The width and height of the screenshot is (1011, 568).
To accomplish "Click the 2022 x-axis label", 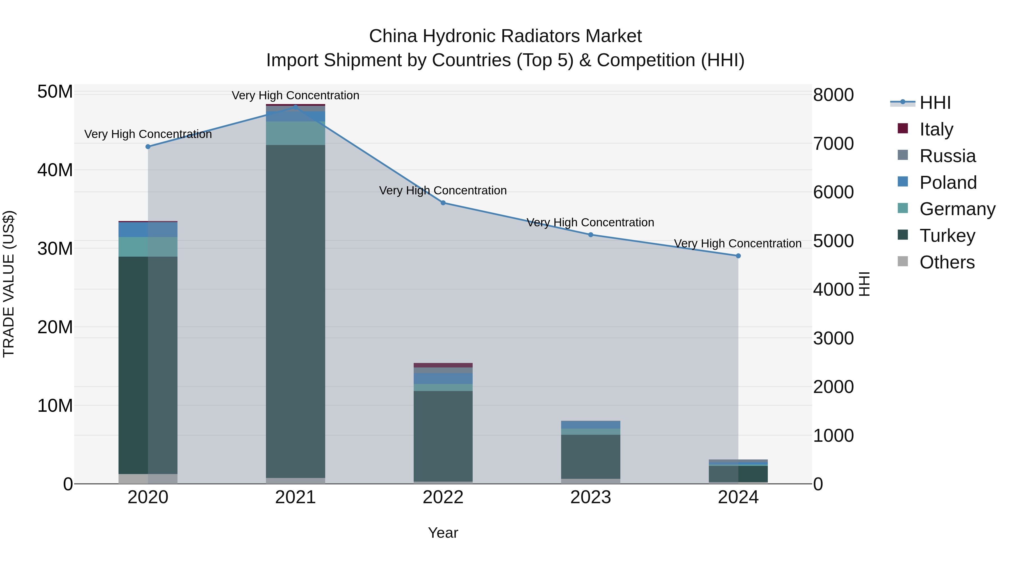I will coord(443,497).
